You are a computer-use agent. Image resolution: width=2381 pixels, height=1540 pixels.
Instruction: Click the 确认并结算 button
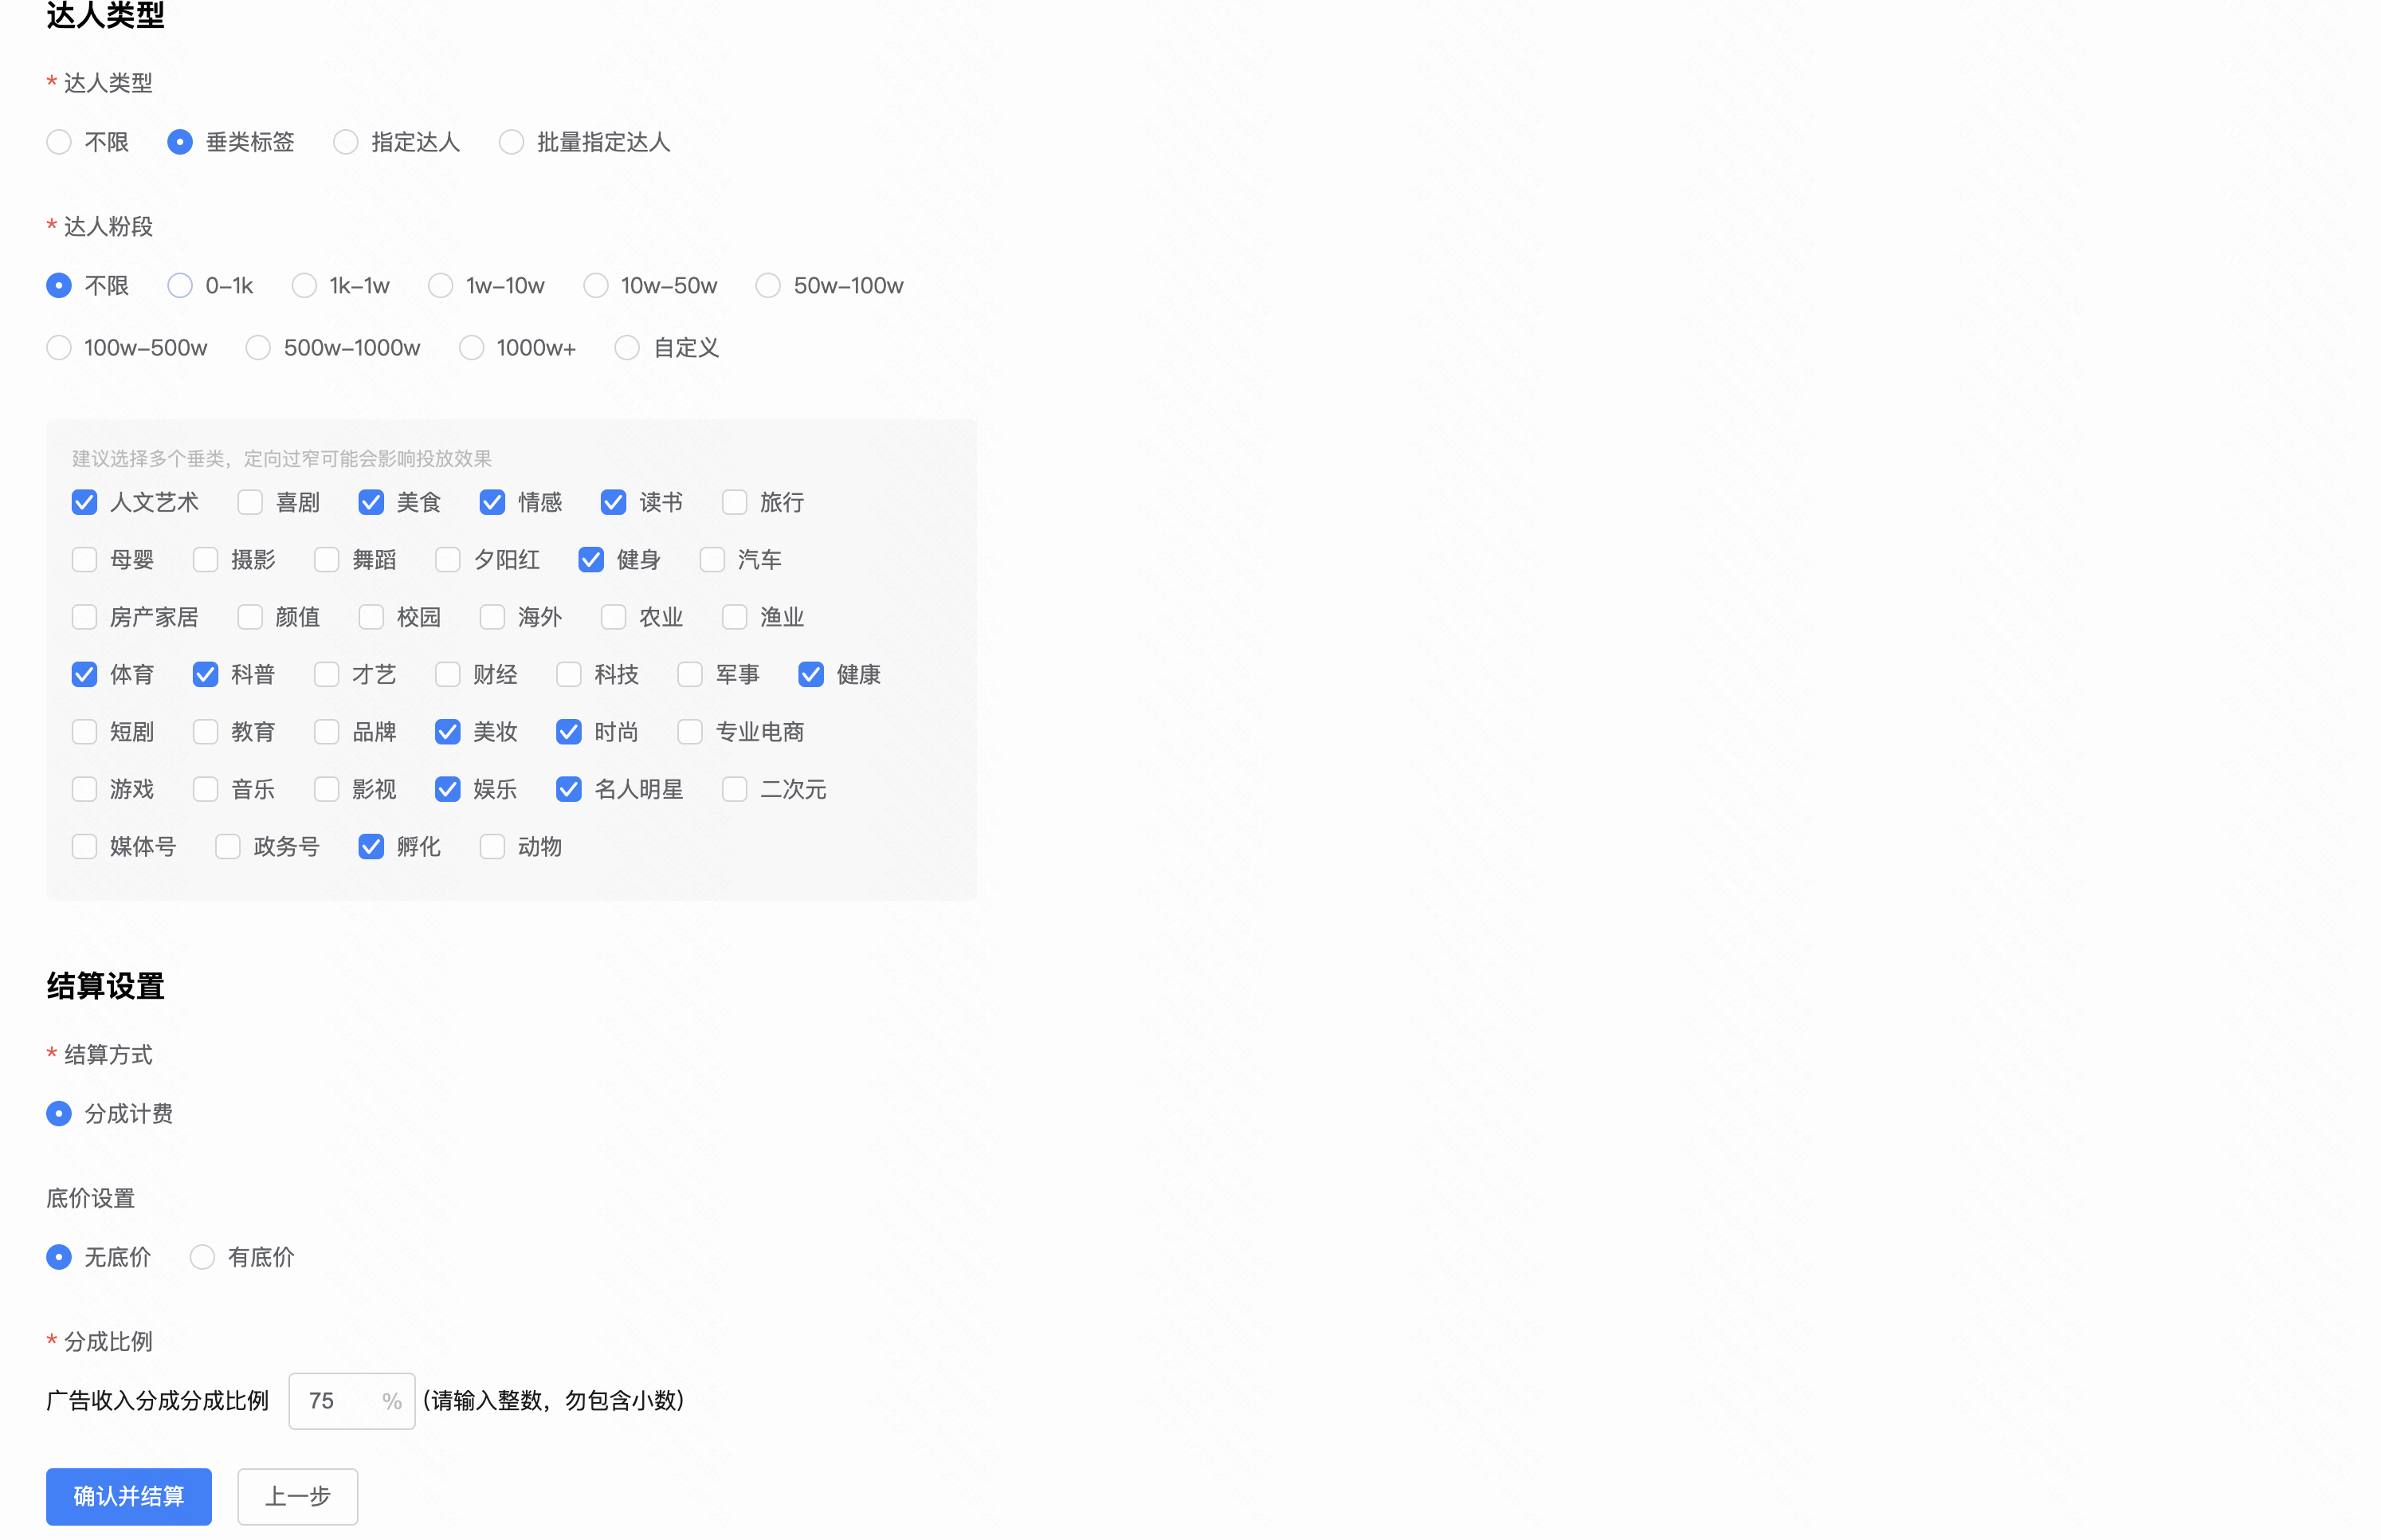tap(129, 1497)
